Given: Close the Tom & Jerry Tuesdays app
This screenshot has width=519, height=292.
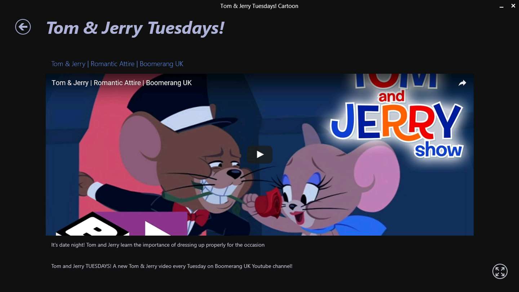Looking at the screenshot, I should [x=513, y=6].
